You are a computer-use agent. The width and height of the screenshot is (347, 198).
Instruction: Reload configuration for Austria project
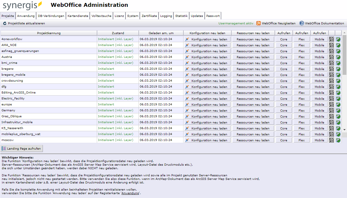207,57
